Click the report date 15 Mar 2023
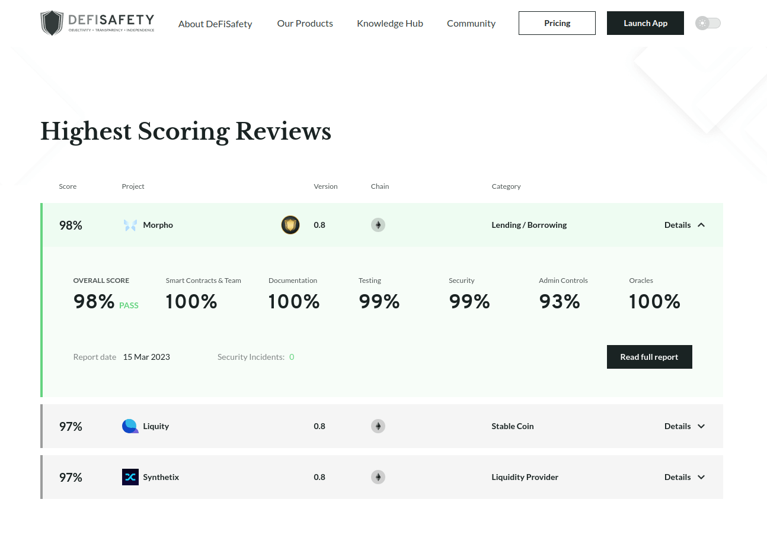The width and height of the screenshot is (767, 538). 146,357
